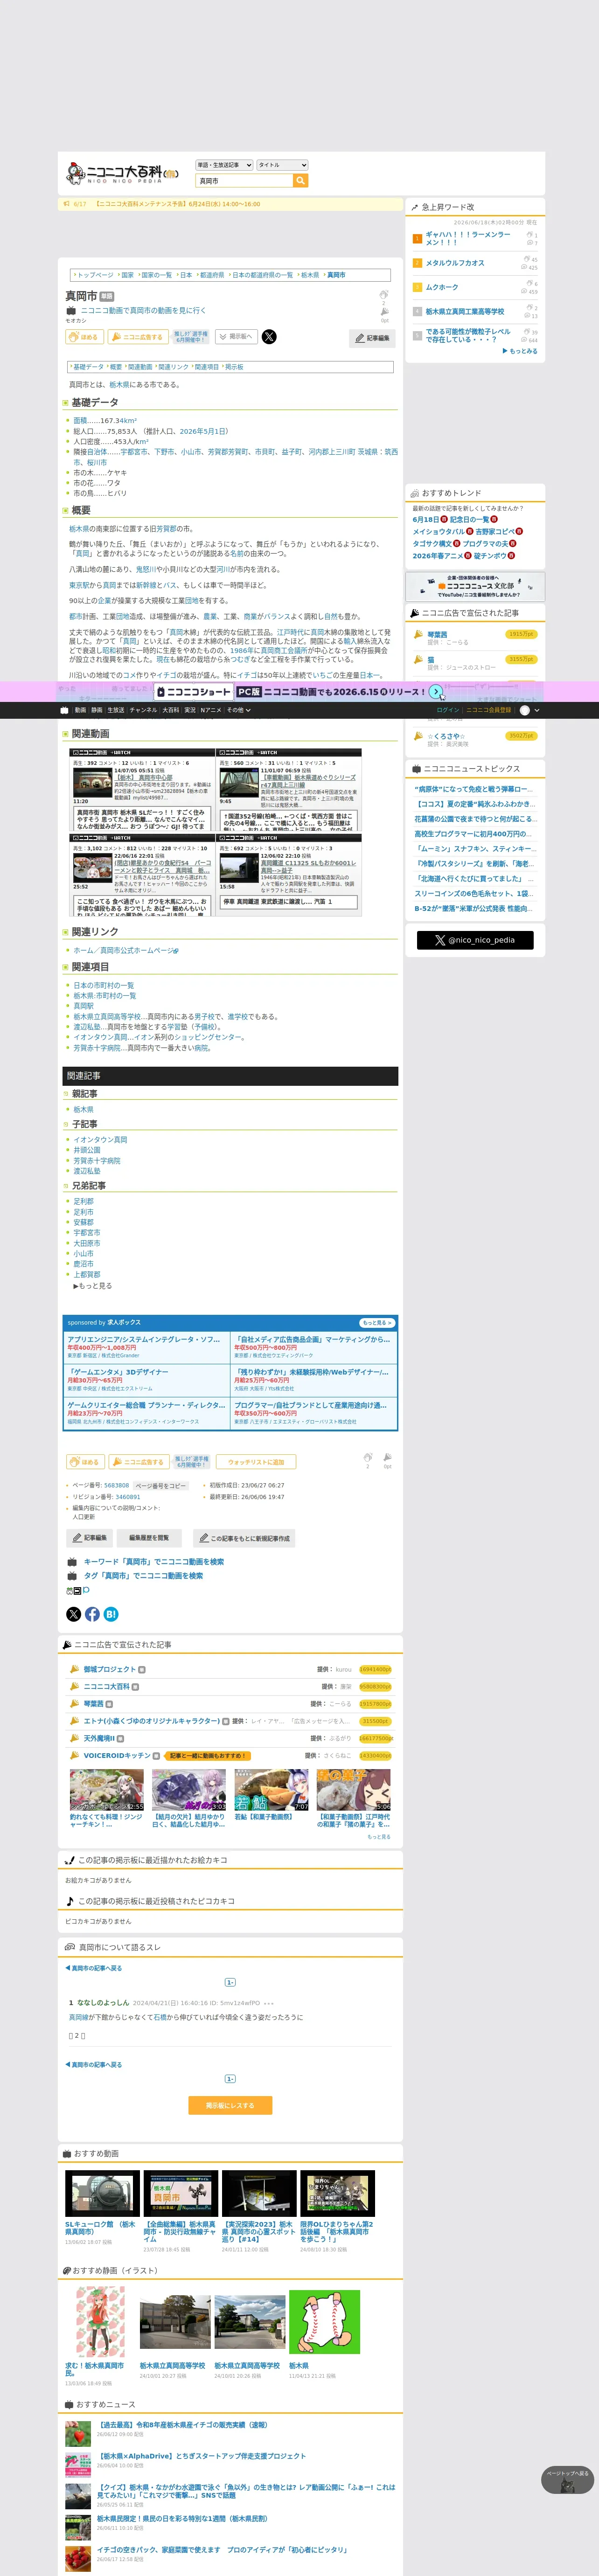Select 動画 in the black navigation bar
The height and width of the screenshot is (2576, 599).
80,710
